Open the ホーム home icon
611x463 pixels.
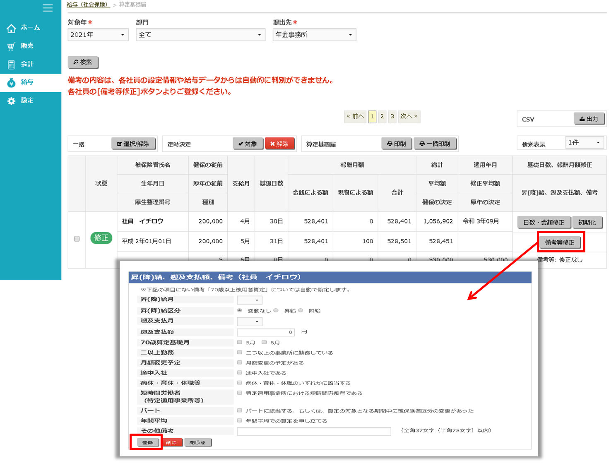coord(11,28)
